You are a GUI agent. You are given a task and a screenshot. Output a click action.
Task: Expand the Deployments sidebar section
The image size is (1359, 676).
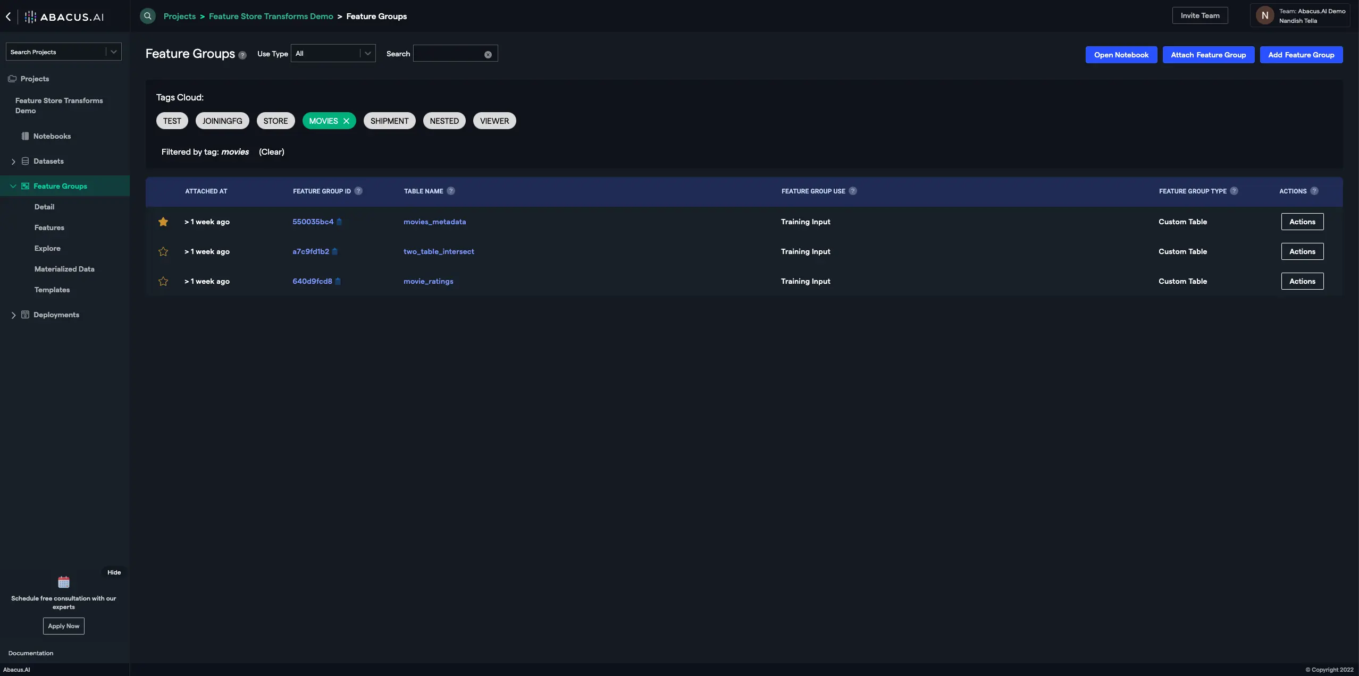(x=13, y=315)
